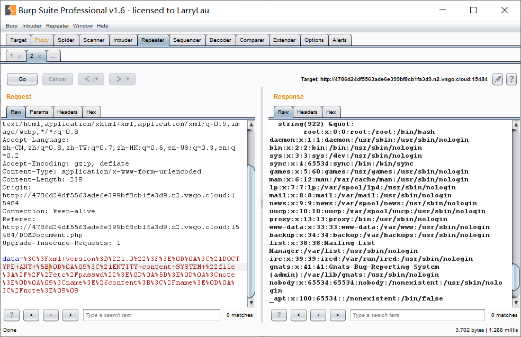521x337 pixels.
Task: Click the response search help button
Action: point(279,315)
